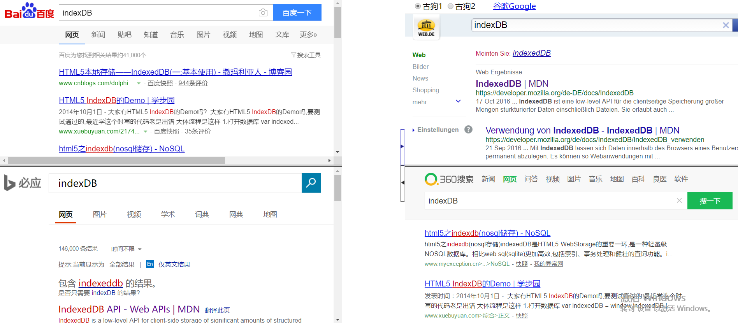The width and height of the screenshot is (738, 323).
Task: Click the 360搜索 logo
Action: (449, 179)
